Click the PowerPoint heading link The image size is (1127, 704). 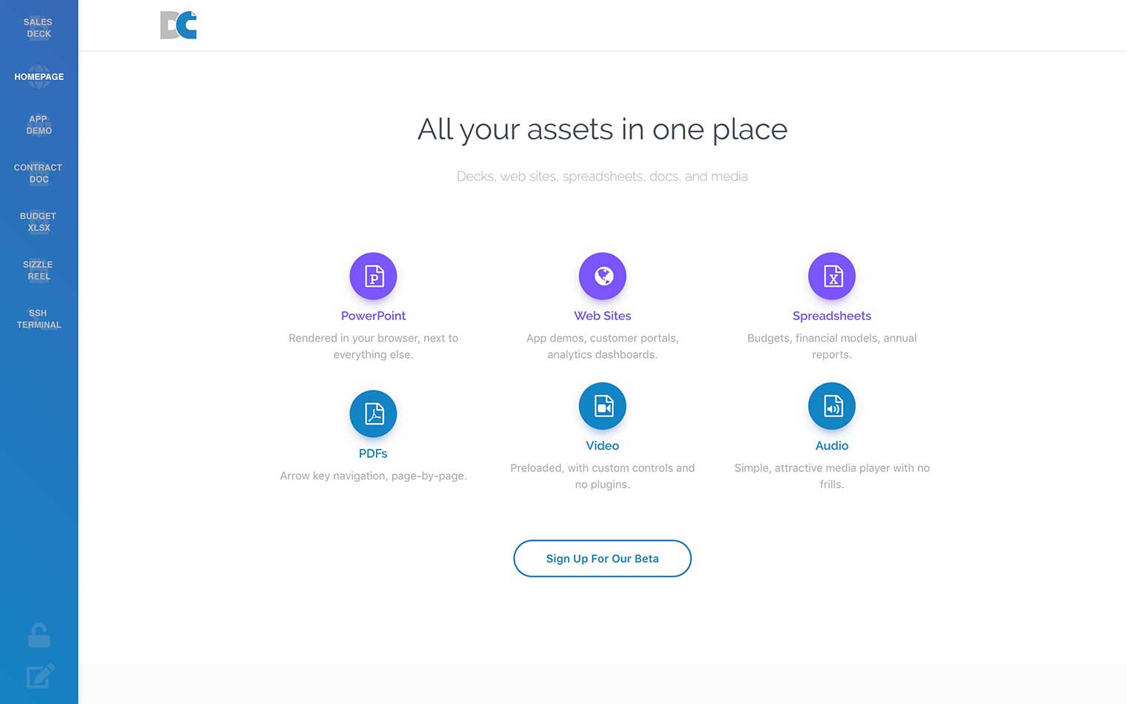point(373,316)
